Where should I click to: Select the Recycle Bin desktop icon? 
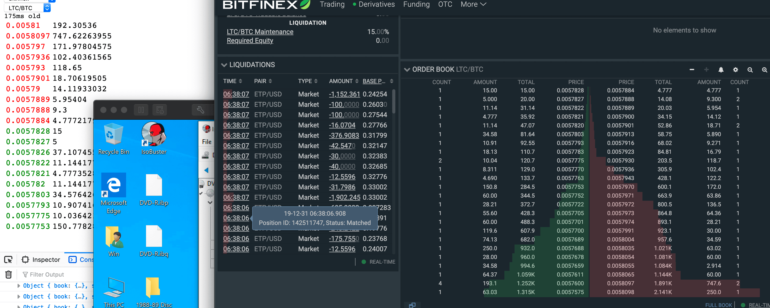114,139
